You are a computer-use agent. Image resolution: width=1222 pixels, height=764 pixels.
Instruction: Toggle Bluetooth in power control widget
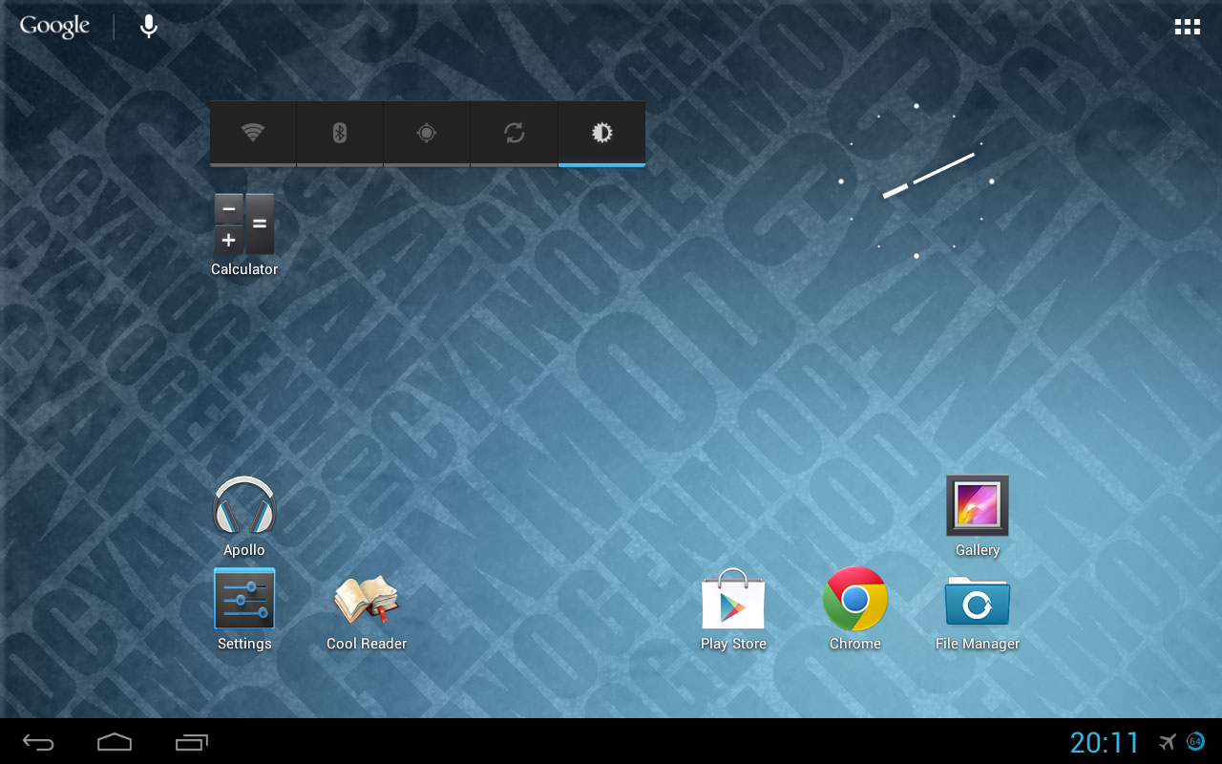click(x=340, y=134)
